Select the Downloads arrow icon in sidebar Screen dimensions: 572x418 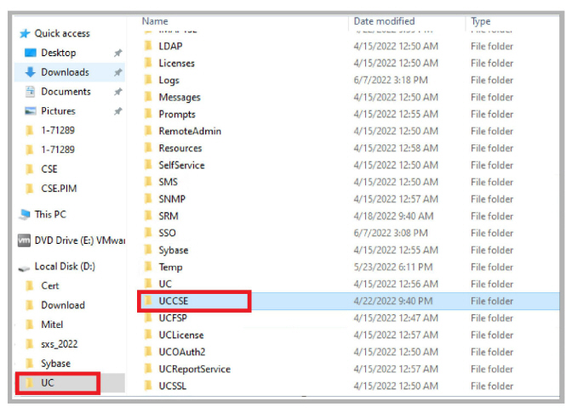(31, 72)
